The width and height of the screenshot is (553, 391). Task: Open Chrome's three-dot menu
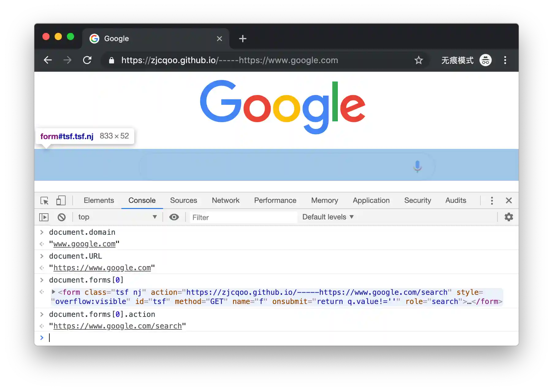[x=505, y=60]
